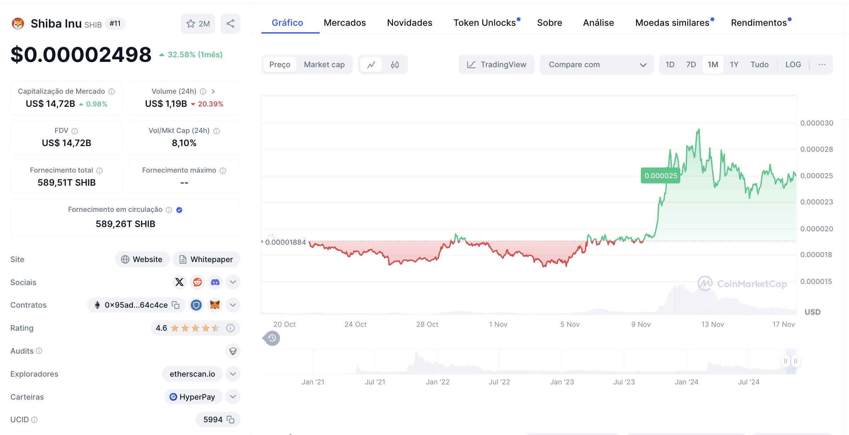Copy the UCID 5994 value
The height and width of the screenshot is (435, 849).
coord(231,420)
